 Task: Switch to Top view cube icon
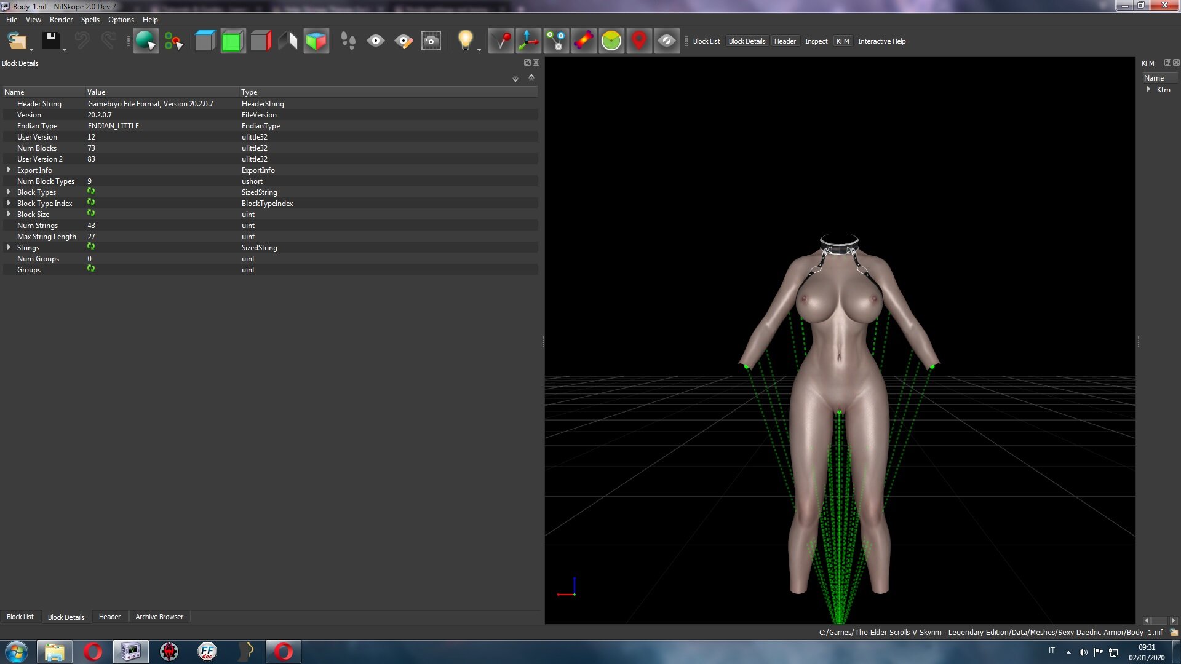coord(205,41)
